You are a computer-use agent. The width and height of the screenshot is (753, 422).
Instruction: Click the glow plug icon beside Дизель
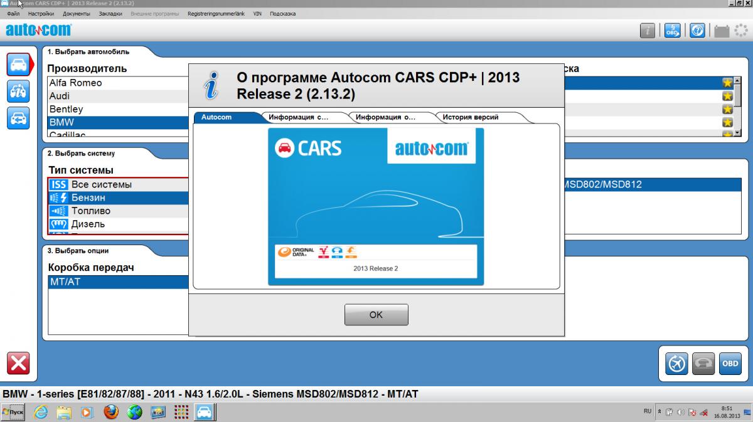(x=59, y=224)
